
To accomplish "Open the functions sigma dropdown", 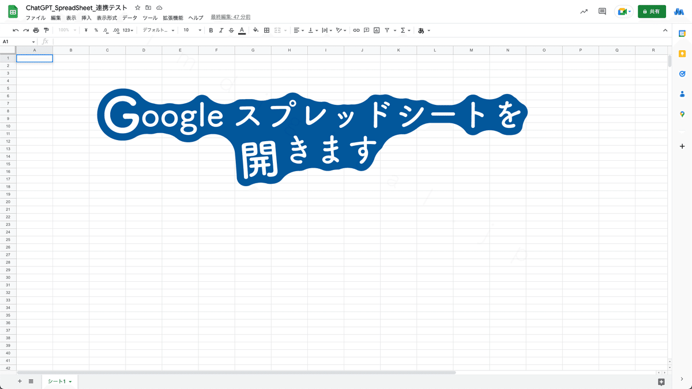I will (405, 30).
